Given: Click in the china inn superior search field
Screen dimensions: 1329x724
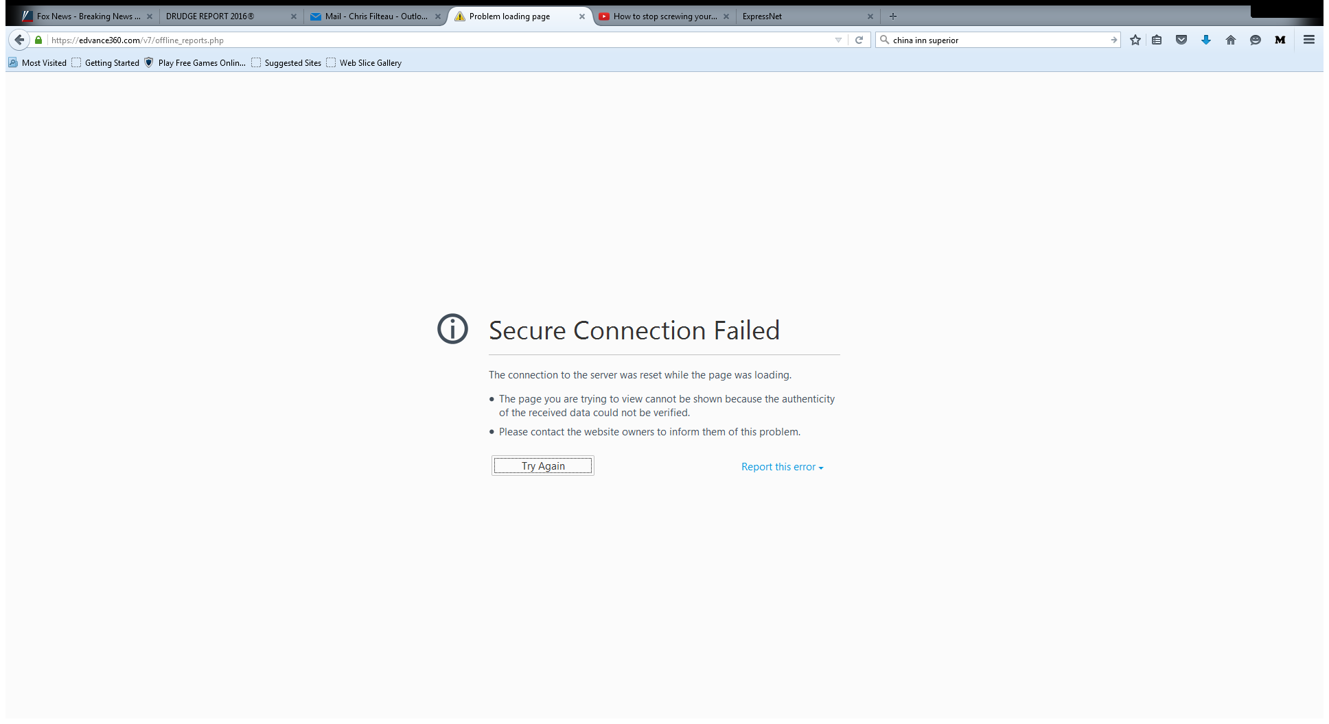Looking at the screenshot, I should 995,40.
